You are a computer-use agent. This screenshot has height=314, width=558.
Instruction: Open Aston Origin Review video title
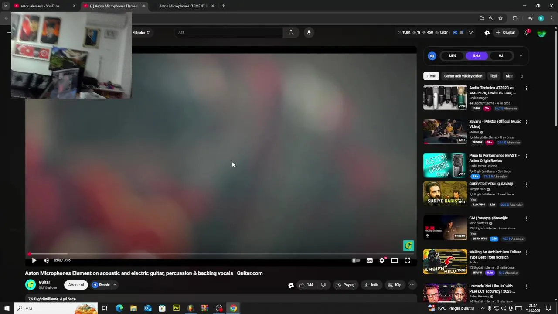pos(494,158)
